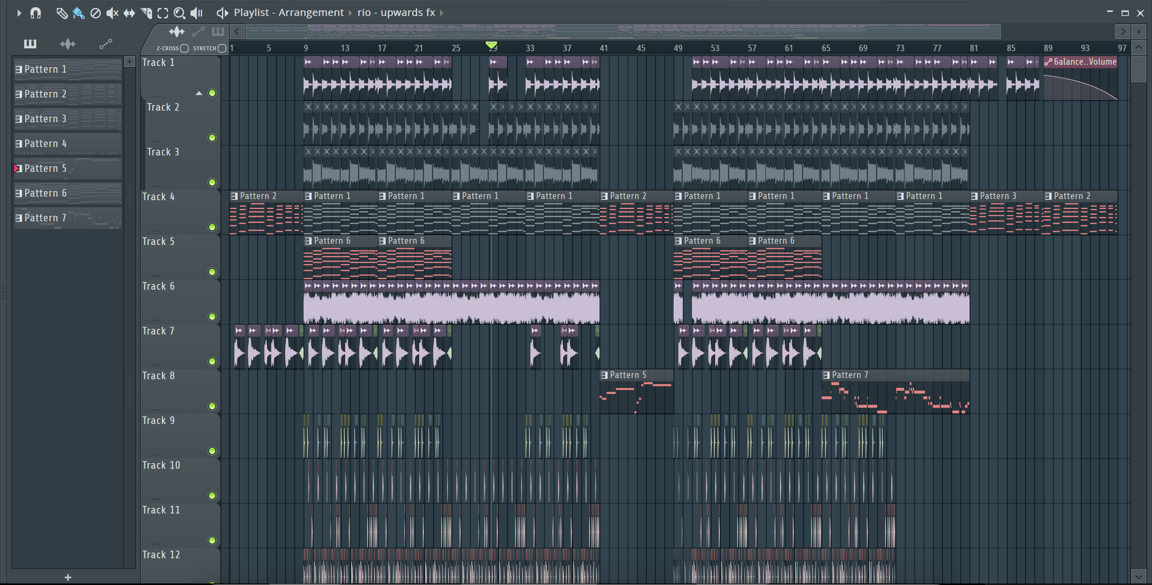Select the Playback speaker tool
The height and width of the screenshot is (585, 1152).
tap(196, 13)
